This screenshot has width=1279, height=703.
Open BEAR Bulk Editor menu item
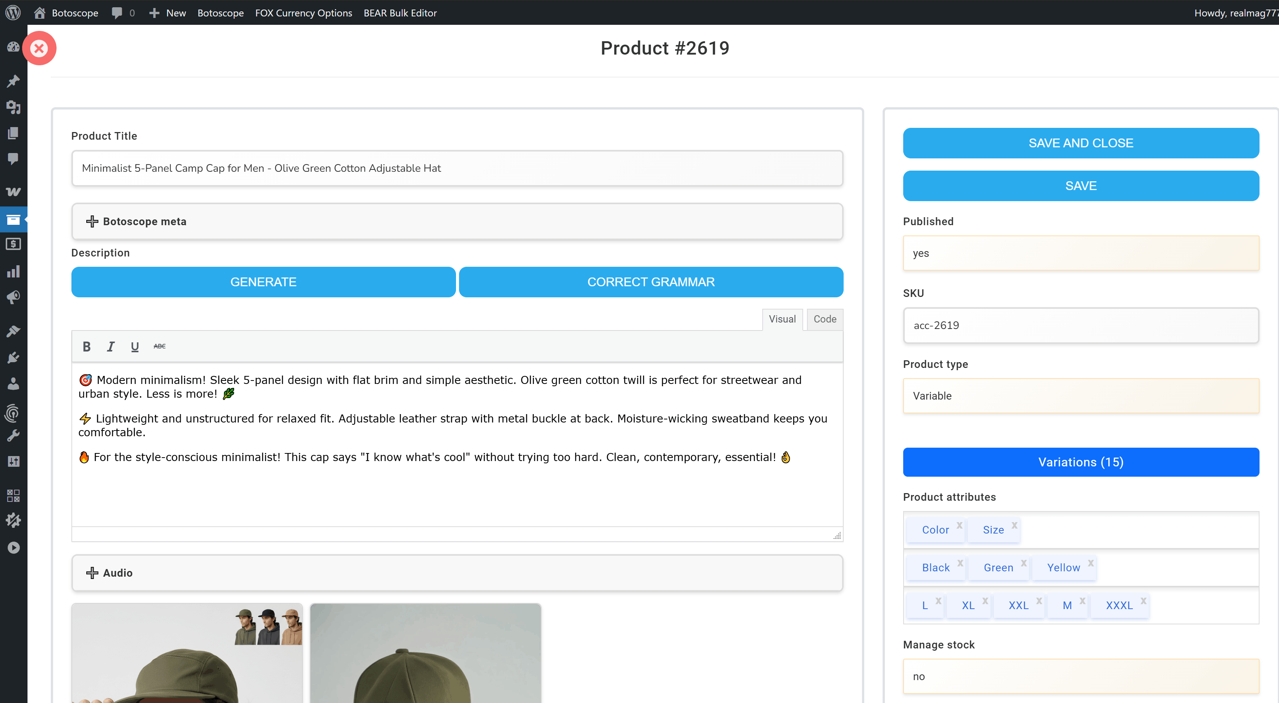coord(400,13)
